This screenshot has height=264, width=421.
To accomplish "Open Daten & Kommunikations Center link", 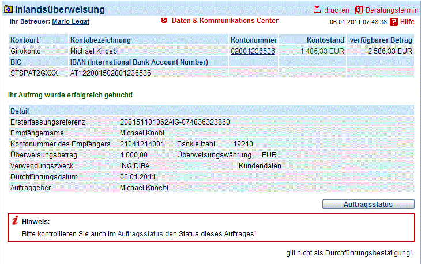I will coord(225,21).
